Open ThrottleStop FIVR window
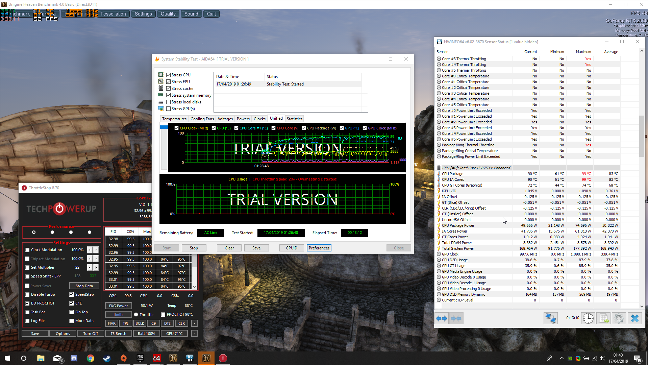This screenshot has height=365, width=648. (111, 323)
